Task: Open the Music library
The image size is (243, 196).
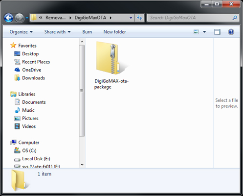Action: click(x=28, y=110)
